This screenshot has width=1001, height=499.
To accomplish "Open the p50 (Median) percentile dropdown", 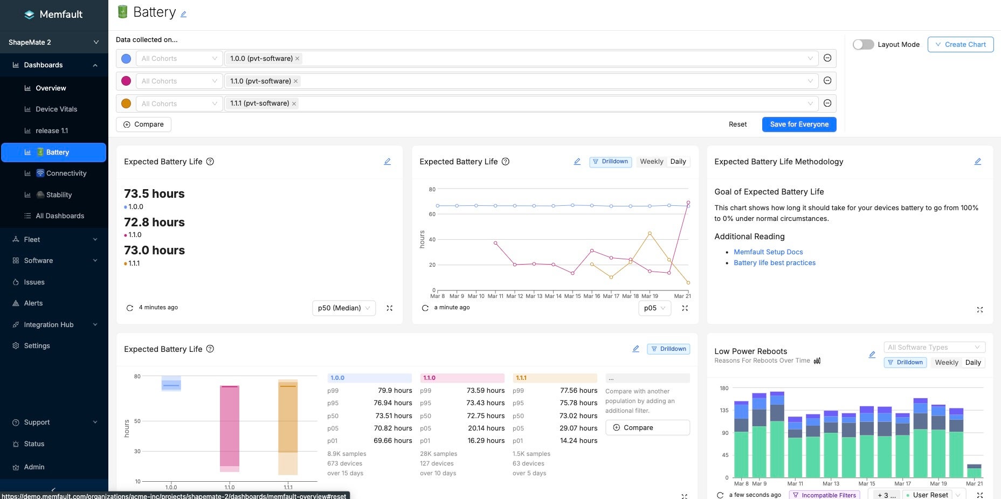I will pyautogui.click(x=343, y=308).
